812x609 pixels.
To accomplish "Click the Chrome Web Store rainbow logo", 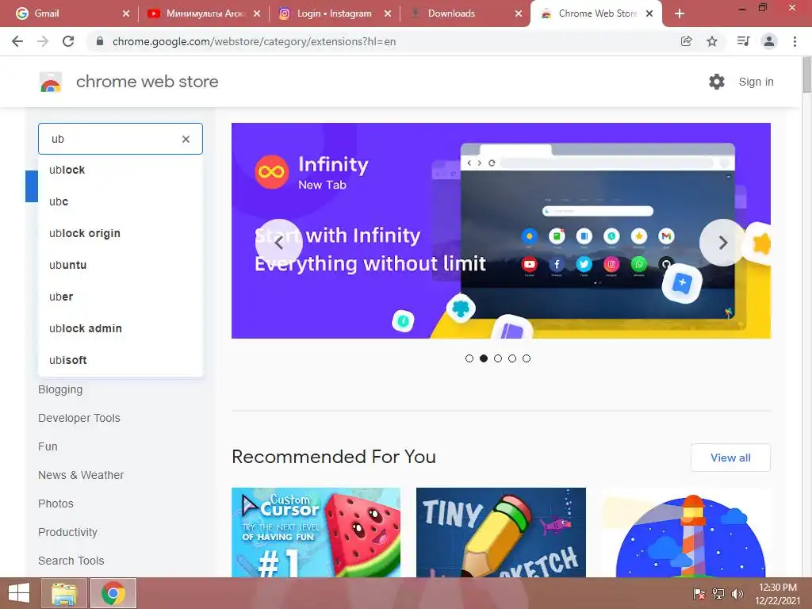I will [51, 82].
